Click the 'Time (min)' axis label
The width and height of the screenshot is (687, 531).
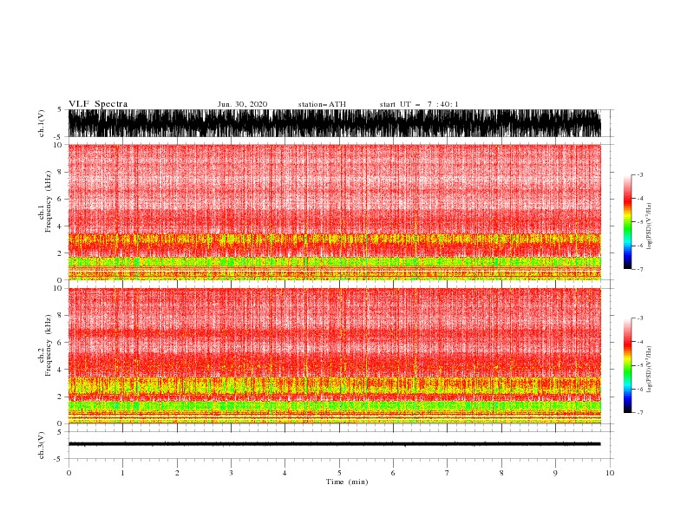347,482
